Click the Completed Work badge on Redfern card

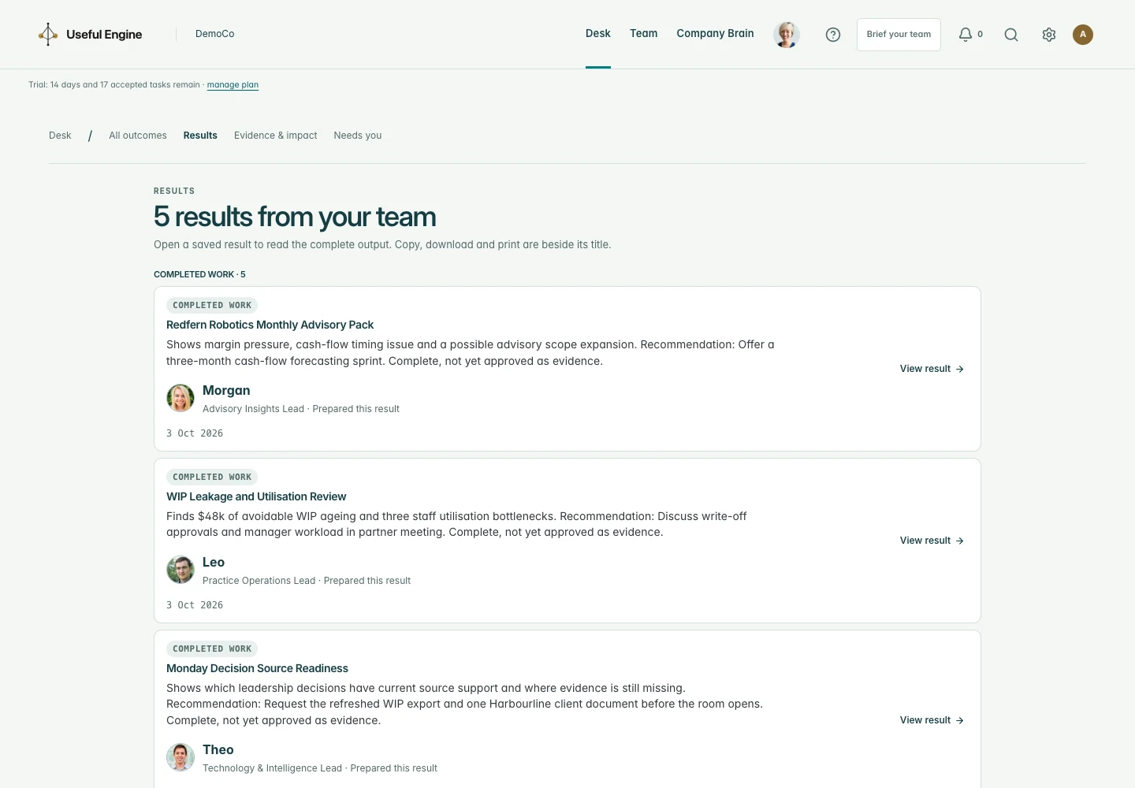click(212, 305)
